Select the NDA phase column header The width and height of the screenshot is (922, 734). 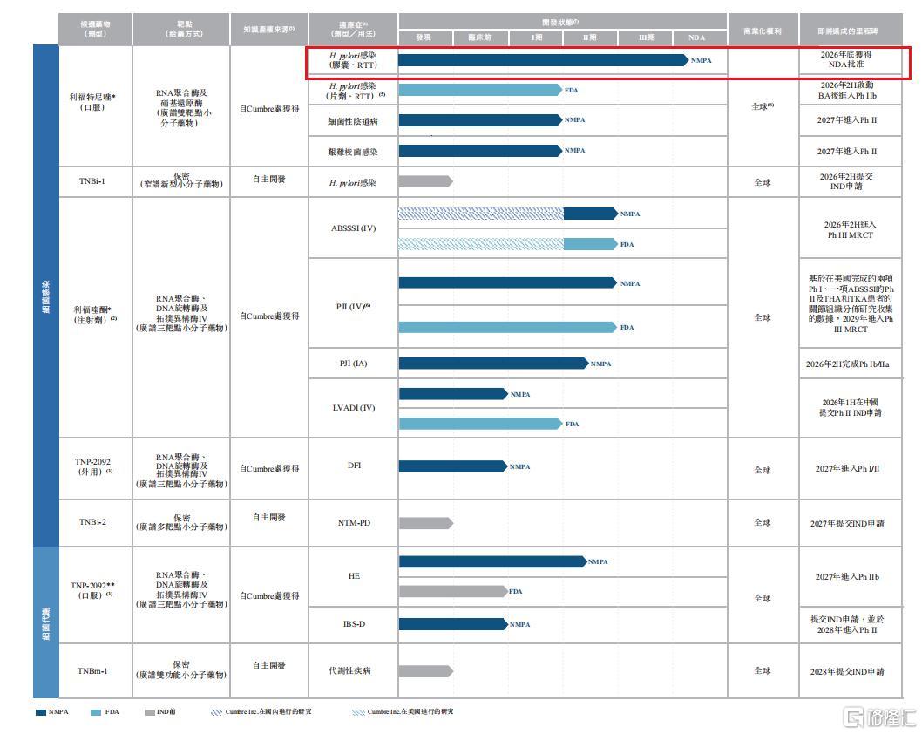699,37
